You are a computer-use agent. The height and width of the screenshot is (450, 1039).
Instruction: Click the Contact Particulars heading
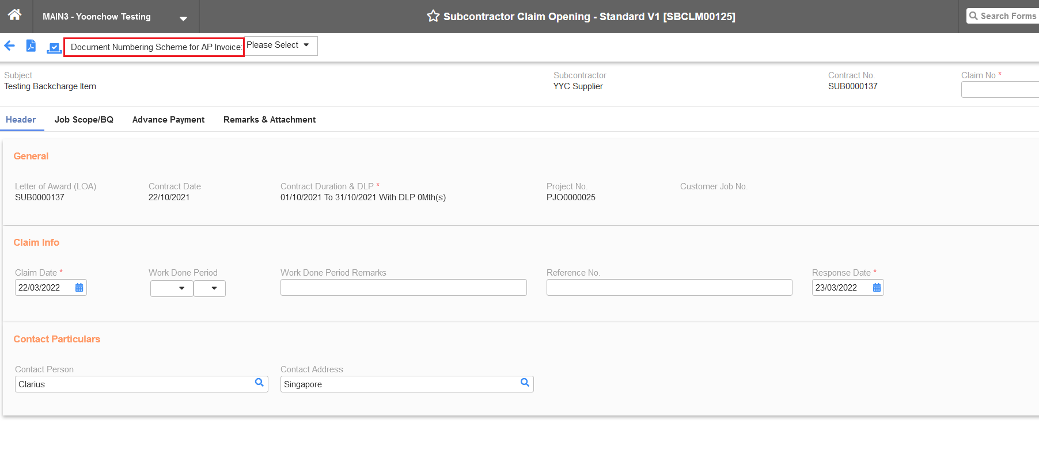(x=57, y=340)
